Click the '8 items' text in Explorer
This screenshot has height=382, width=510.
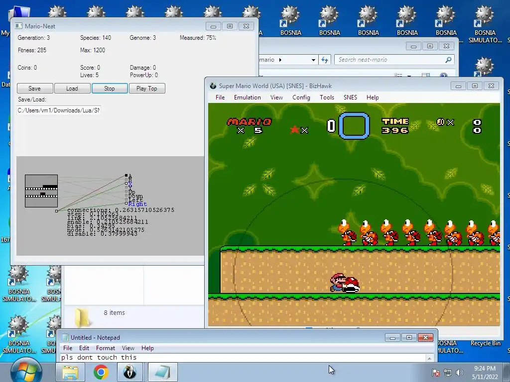(x=115, y=312)
